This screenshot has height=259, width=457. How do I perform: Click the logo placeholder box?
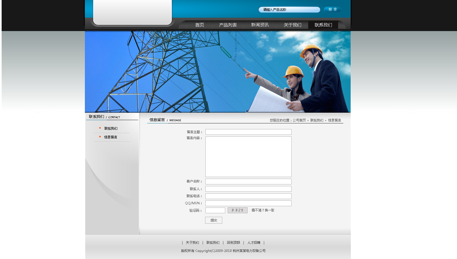[132, 12]
